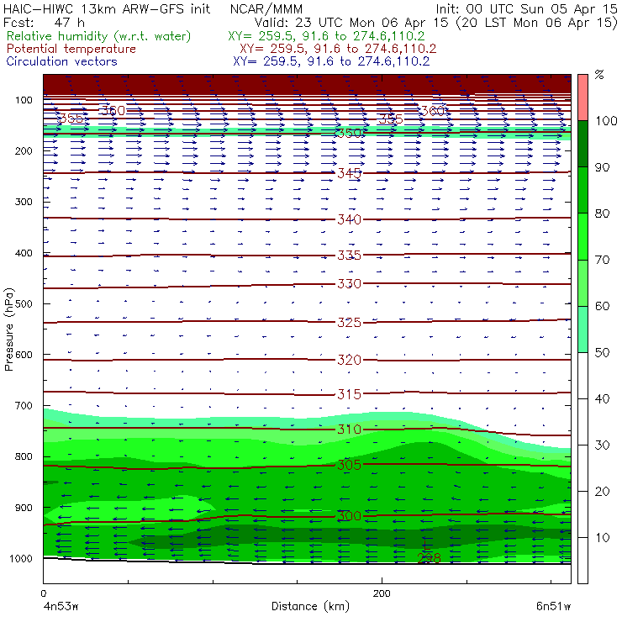
Task: Click the 315 contour label
Action: [x=349, y=394]
